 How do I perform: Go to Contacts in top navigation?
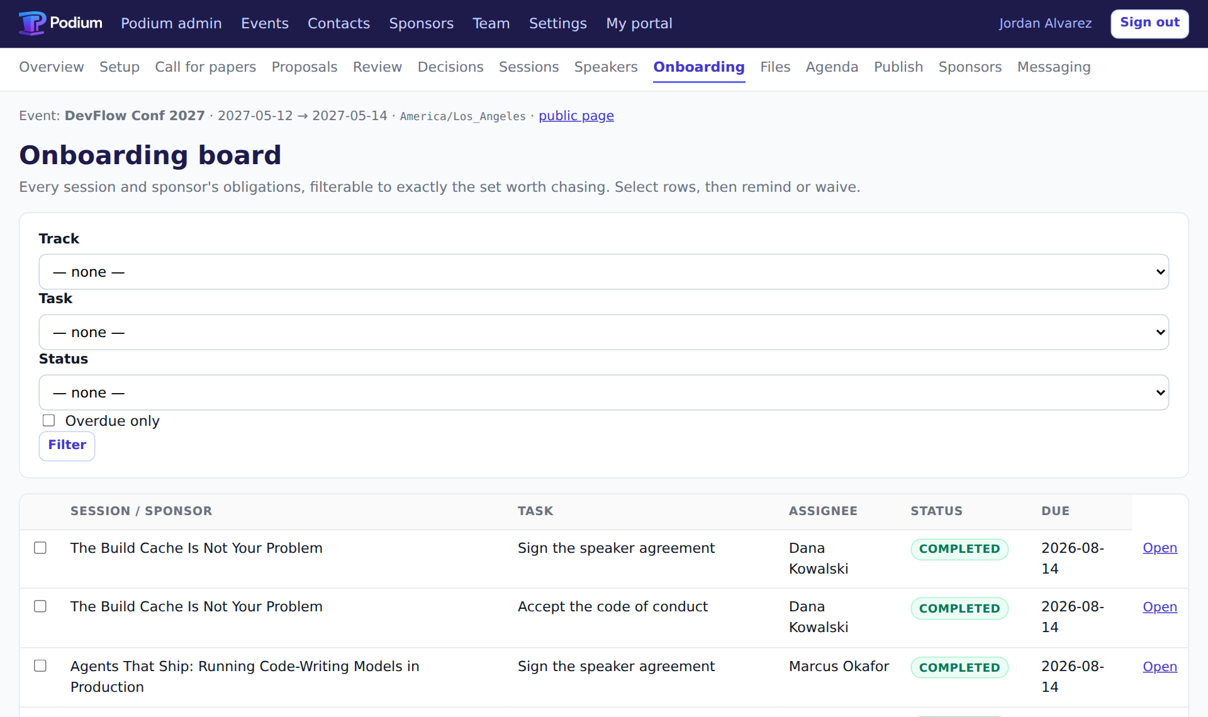click(x=338, y=23)
